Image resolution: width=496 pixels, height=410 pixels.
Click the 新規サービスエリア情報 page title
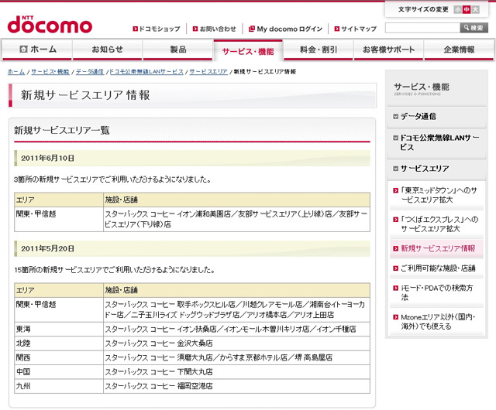pos(85,95)
